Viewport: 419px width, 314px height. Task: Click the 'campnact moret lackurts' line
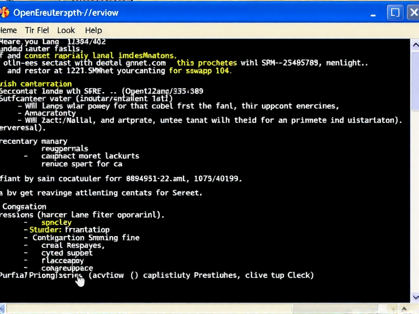pos(90,156)
